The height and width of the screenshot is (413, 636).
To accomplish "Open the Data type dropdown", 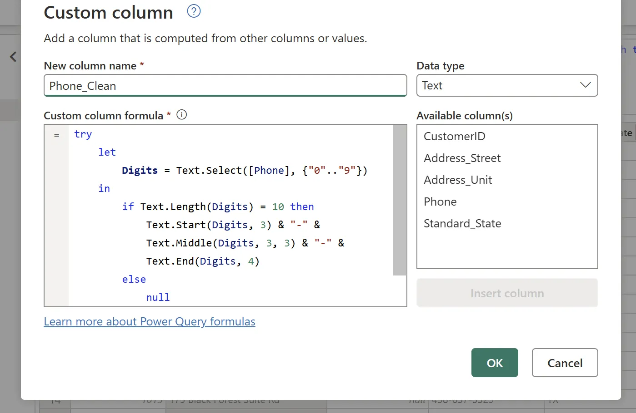I will pyautogui.click(x=507, y=85).
